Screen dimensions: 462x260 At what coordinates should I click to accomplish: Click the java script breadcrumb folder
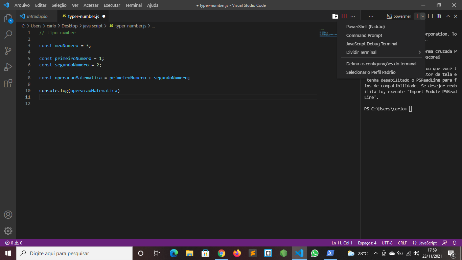(93, 26)
